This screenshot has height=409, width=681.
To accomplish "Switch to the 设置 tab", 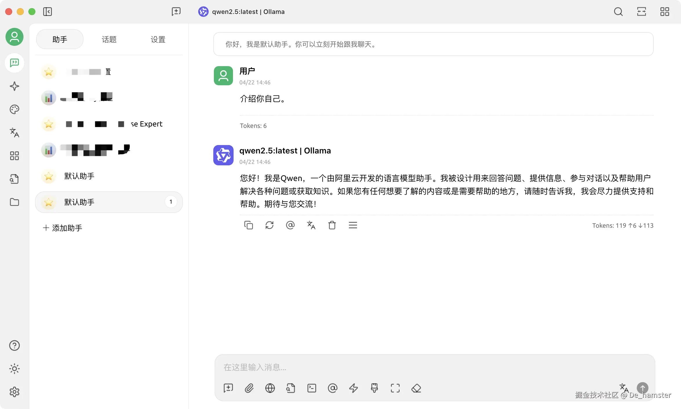I will 158,39.
